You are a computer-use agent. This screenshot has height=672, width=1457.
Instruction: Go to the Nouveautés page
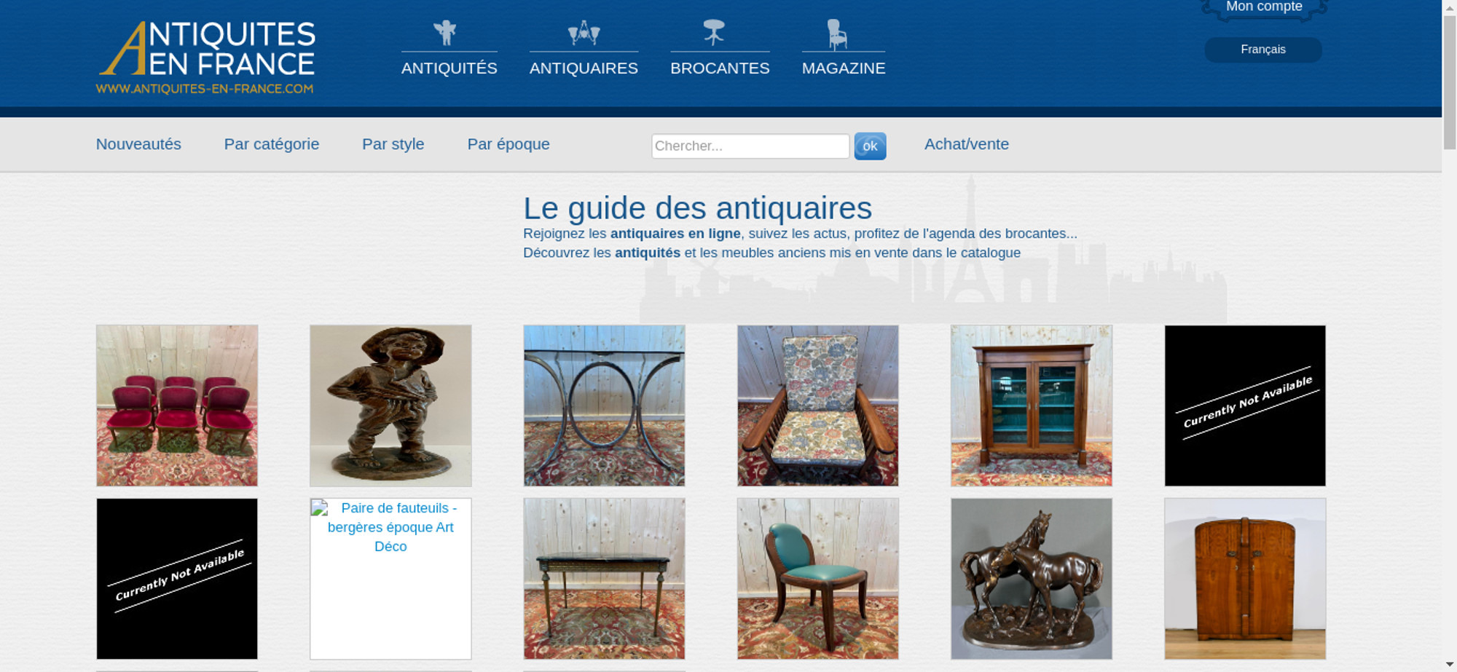tap(138, 144)
